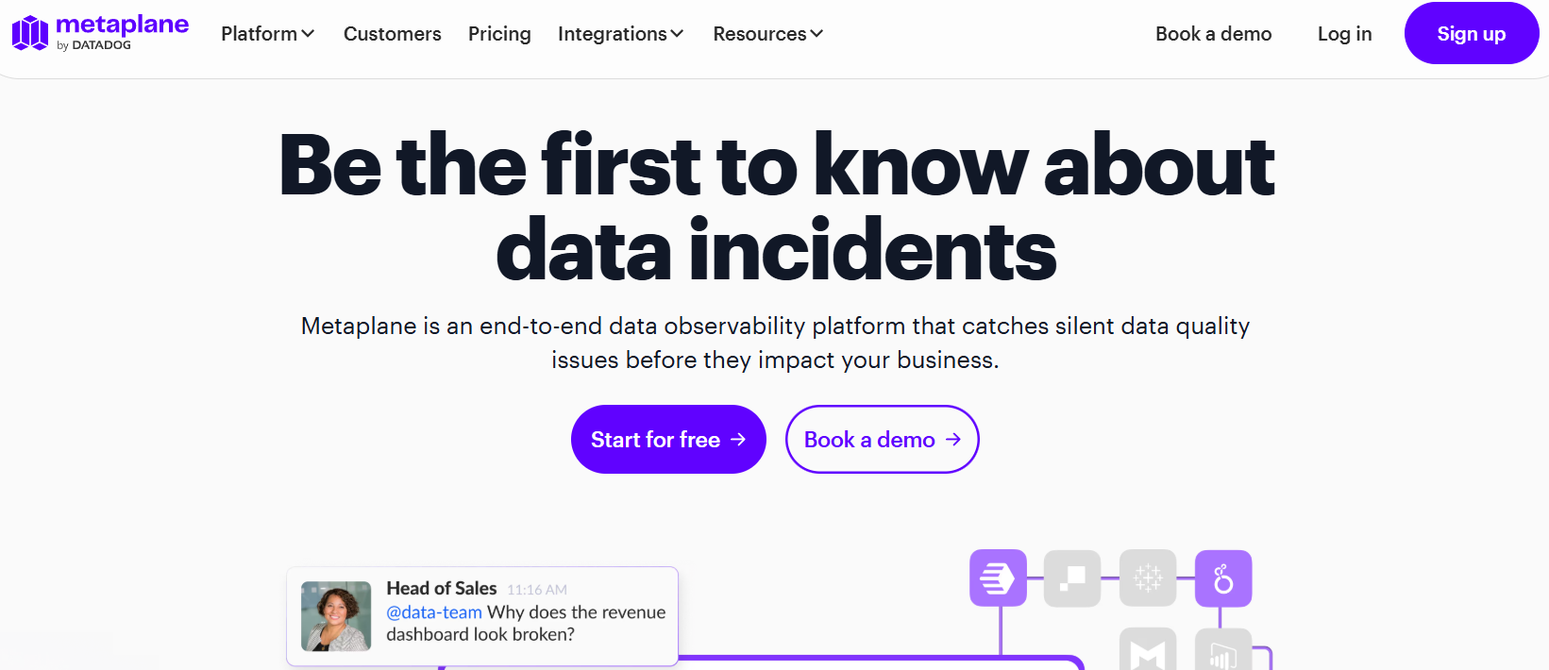The width and height of the screenshot is (1549, 670).
Task: Click the outlined Book a demo button
Action: pos(882,439)
